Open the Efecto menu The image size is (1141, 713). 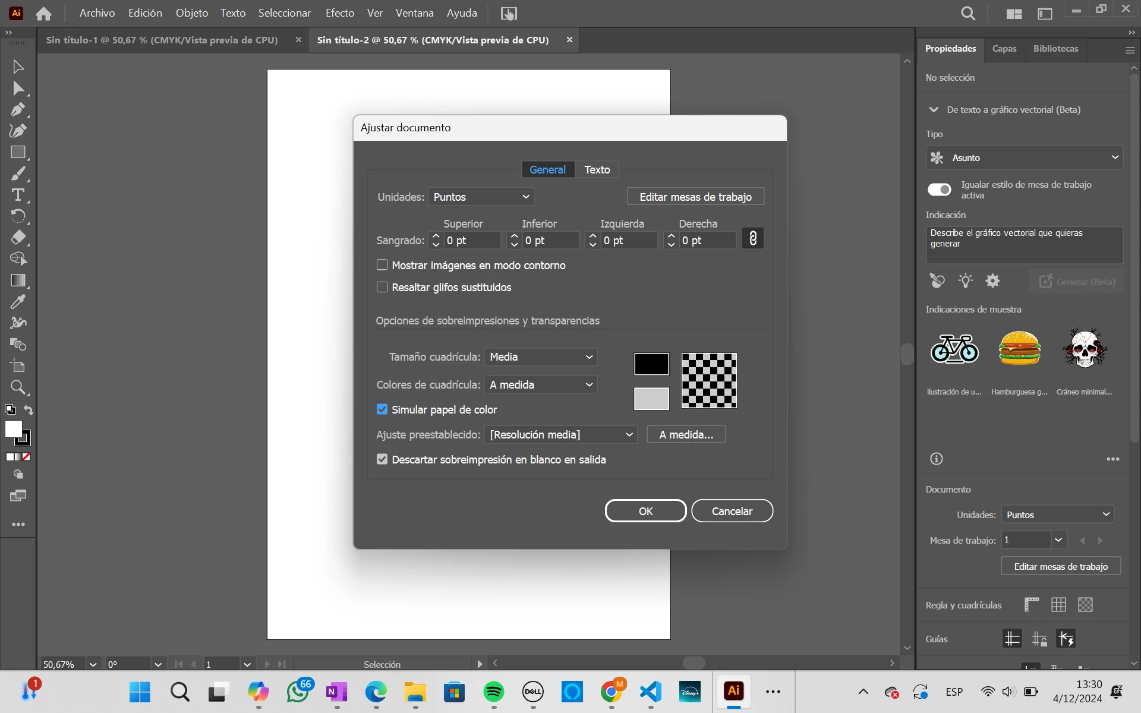click(339, 13)
